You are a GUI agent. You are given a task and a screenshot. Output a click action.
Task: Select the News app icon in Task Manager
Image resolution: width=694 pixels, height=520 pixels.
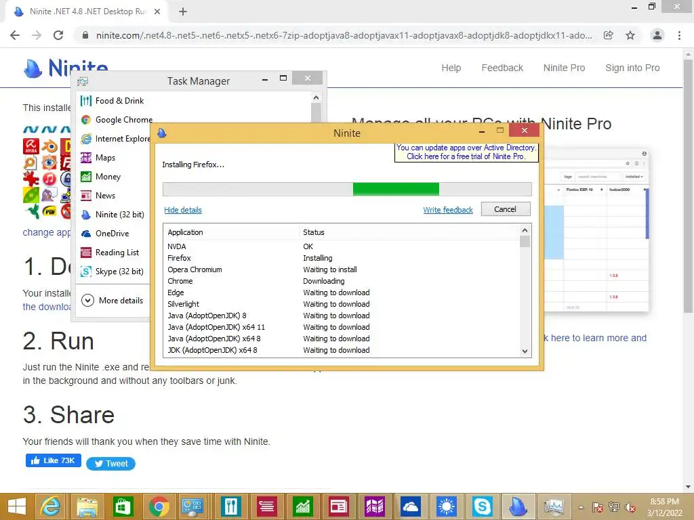coord(86,196)
